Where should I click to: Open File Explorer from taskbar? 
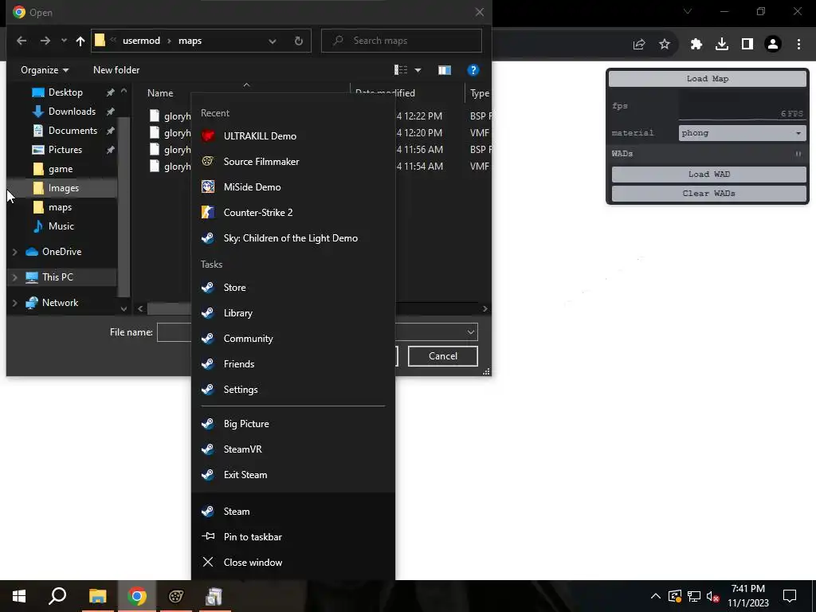tap(97, 596)
